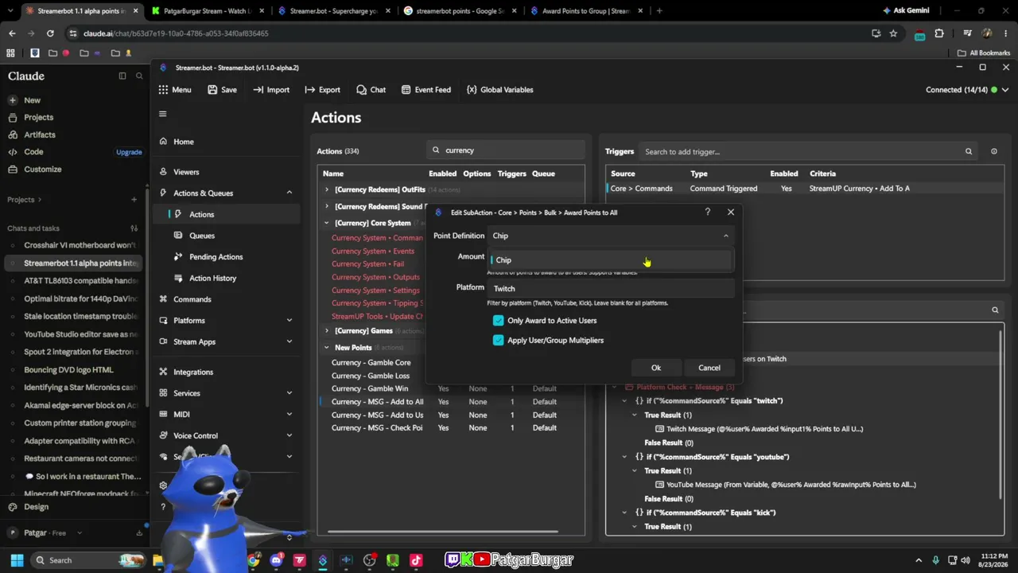
Task: Open the Point Definition dropdown
Action: click(x=610, y=236)
